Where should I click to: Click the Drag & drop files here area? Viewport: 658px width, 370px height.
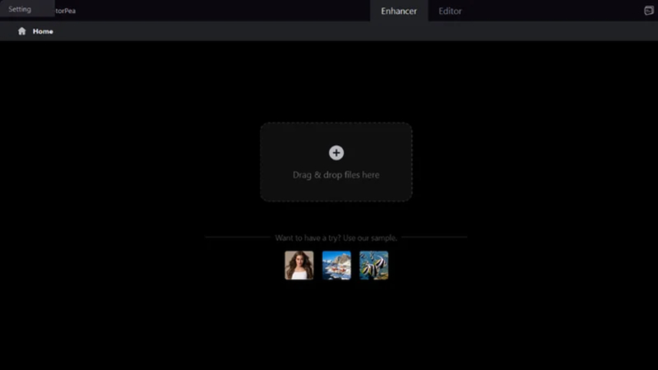pyautogui.click(x=336, y=162)
